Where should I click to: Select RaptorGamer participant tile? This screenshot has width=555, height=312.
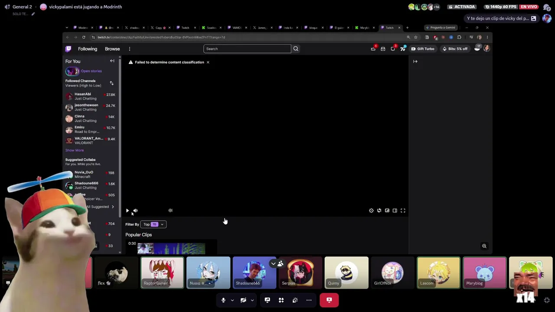(x=162, y=273)
